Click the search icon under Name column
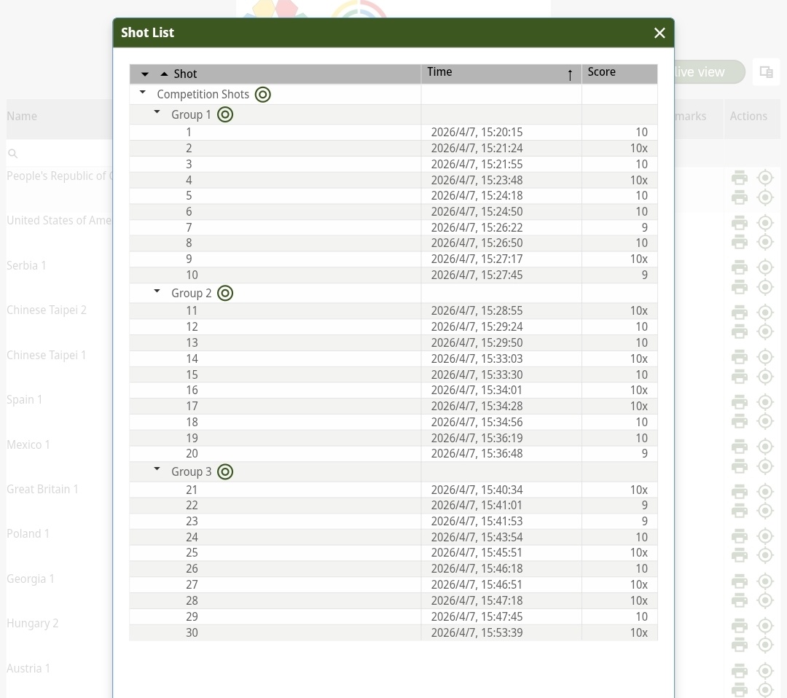Image resolution: width=787 pixels, height=698 pixels. (13, 154)
